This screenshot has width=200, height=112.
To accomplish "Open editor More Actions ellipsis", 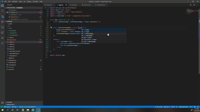I will tap(197, 5).
